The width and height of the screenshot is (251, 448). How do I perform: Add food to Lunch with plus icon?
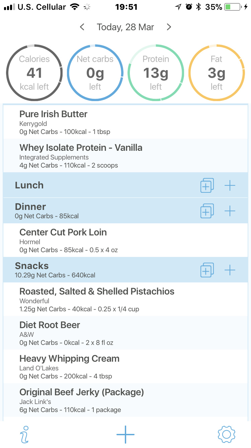point(230,185)
